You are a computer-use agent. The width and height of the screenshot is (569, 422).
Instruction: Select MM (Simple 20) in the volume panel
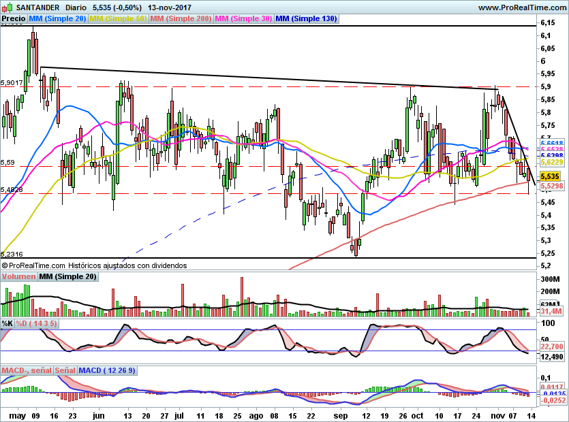pos(67,276)
